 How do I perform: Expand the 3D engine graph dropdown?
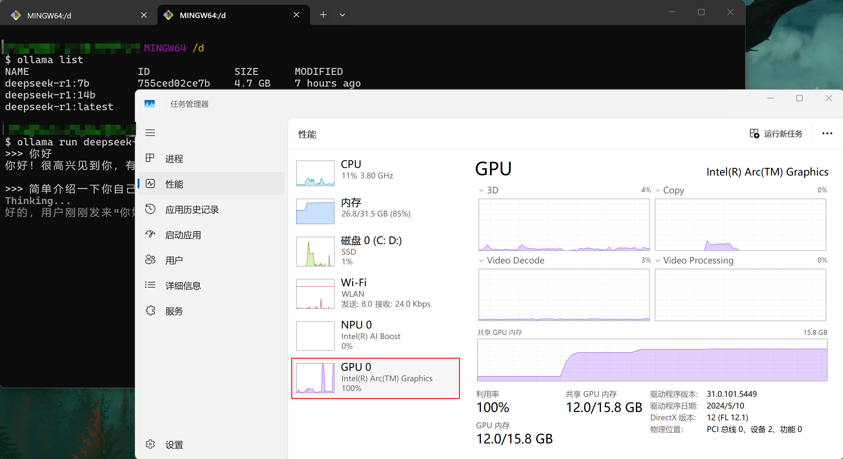point(481,190)
